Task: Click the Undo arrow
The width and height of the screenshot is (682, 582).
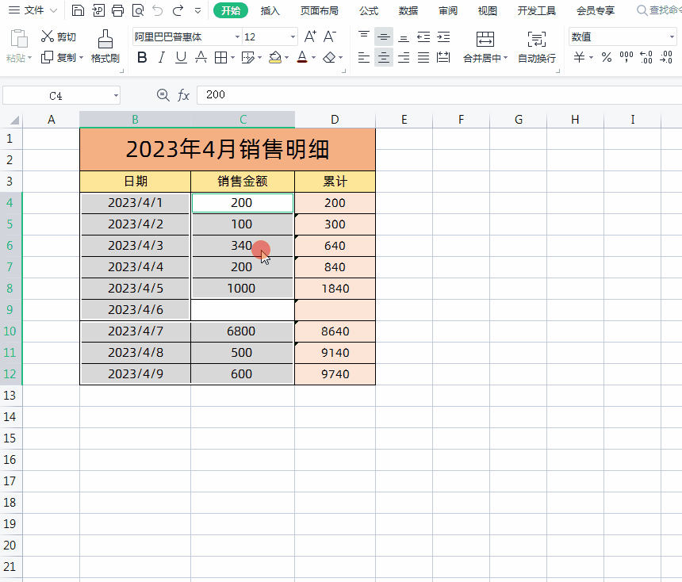Action: pyautogui.click(x=158, y=10)
